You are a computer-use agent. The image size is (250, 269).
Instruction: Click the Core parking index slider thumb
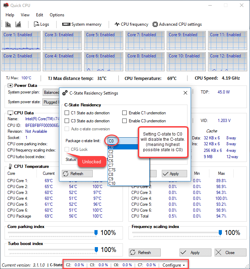pyautogui.click(x=96, y=233)
